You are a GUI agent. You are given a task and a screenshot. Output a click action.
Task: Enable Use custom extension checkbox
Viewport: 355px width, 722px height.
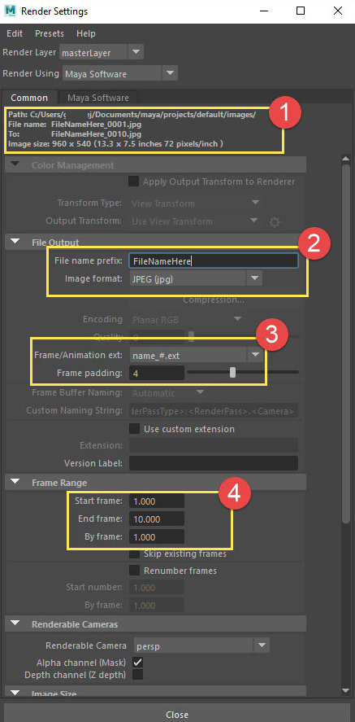134,429
